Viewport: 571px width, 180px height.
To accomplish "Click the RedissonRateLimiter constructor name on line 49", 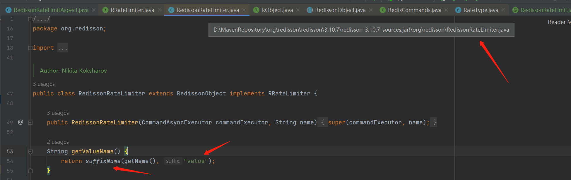I will [105, 122].
